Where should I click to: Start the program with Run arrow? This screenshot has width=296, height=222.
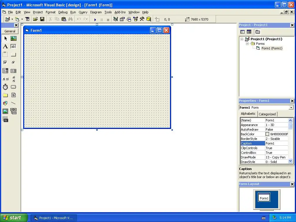tap(95, 19)
